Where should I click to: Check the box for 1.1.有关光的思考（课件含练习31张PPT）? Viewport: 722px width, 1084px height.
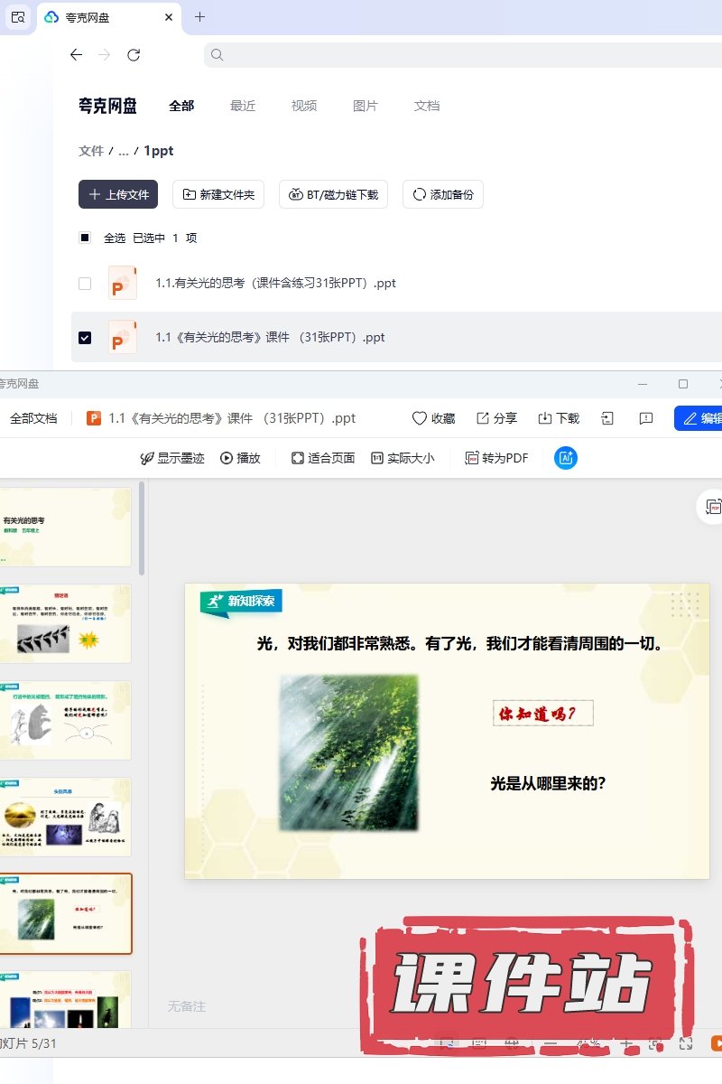[85, 284]
